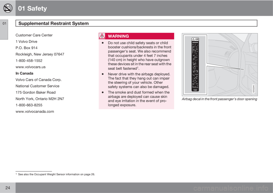Screen dimensions: 273x193
Task: Click the child safety seats warning bullet
Action: tap(139, 56)
